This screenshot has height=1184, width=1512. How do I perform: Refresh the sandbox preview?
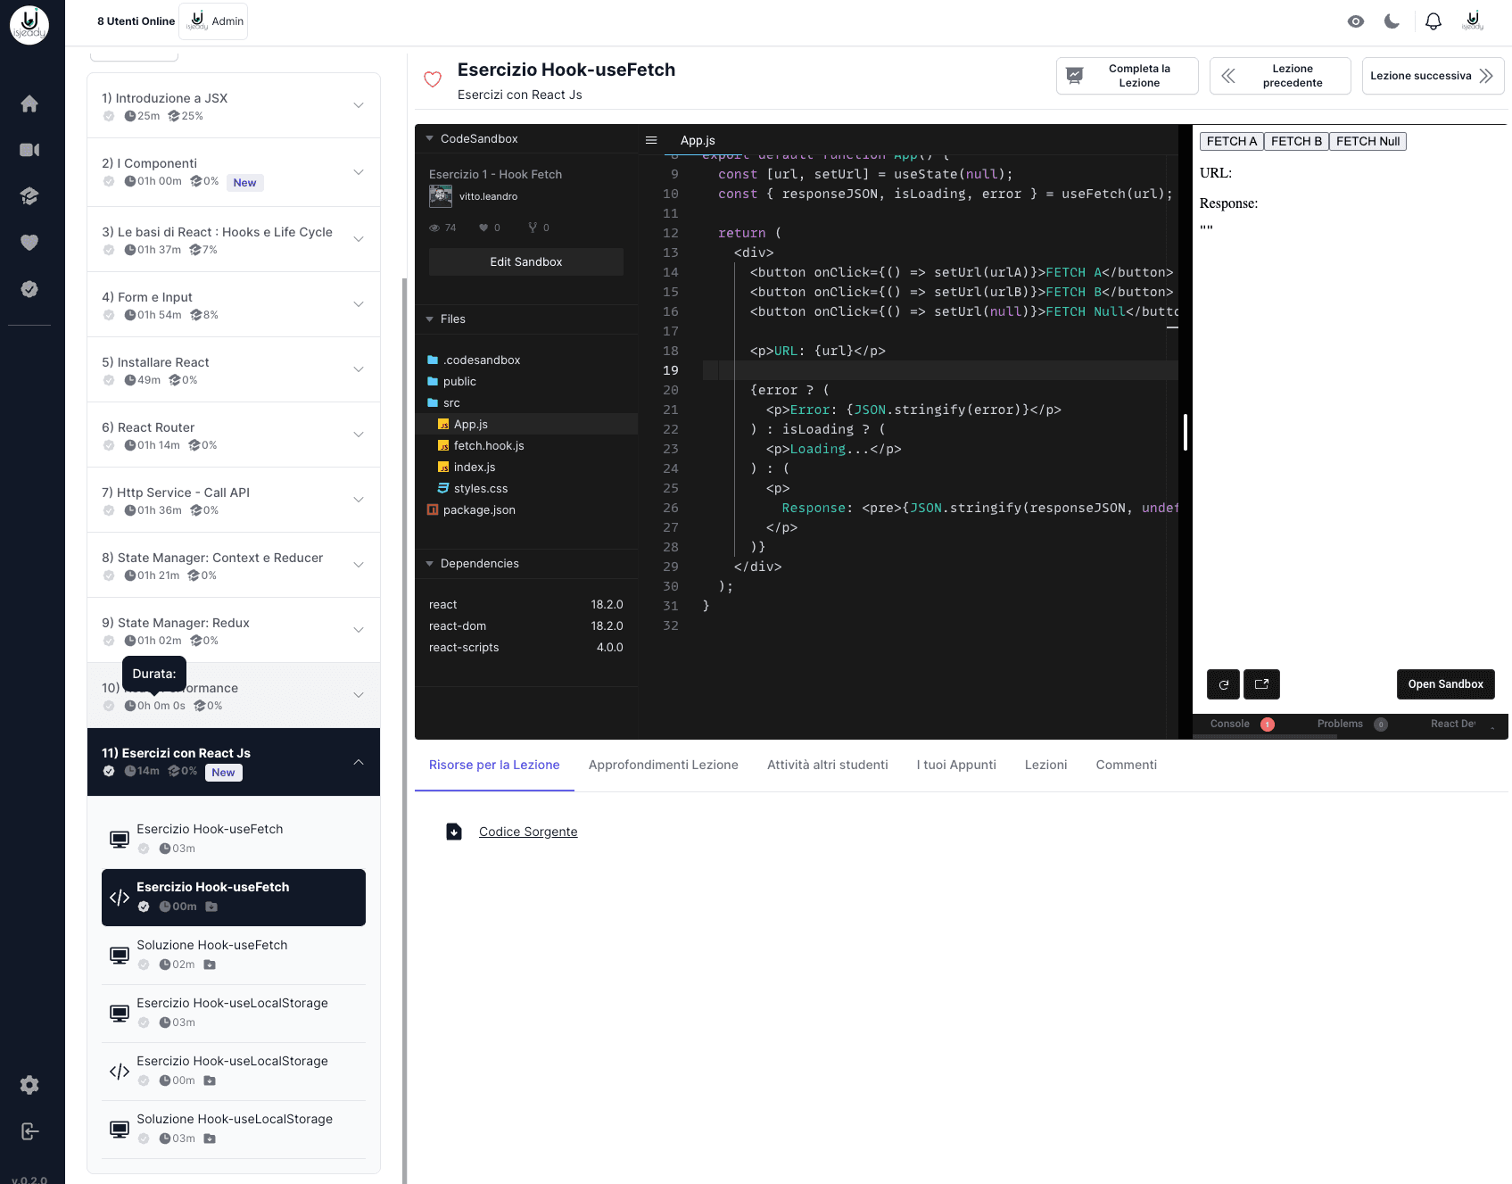[x=1223, y=684]
